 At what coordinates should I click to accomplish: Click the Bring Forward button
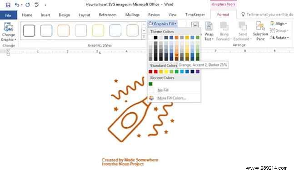(224, 31)
